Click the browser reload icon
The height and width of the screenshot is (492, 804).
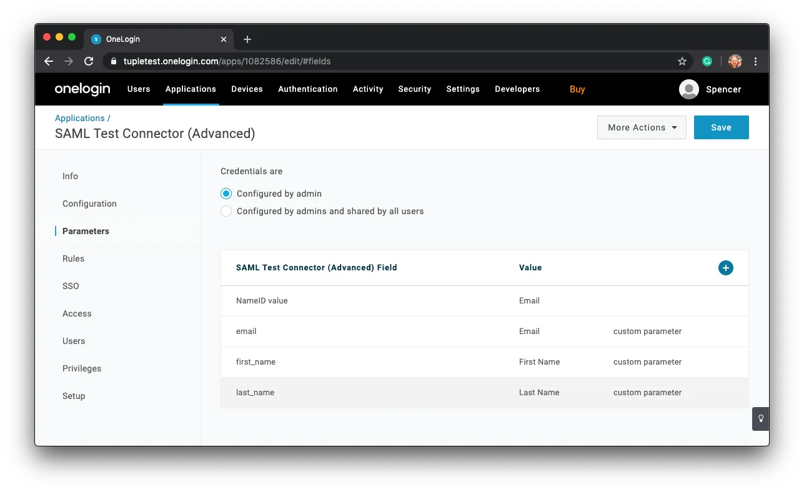click(x=89, y=61)
